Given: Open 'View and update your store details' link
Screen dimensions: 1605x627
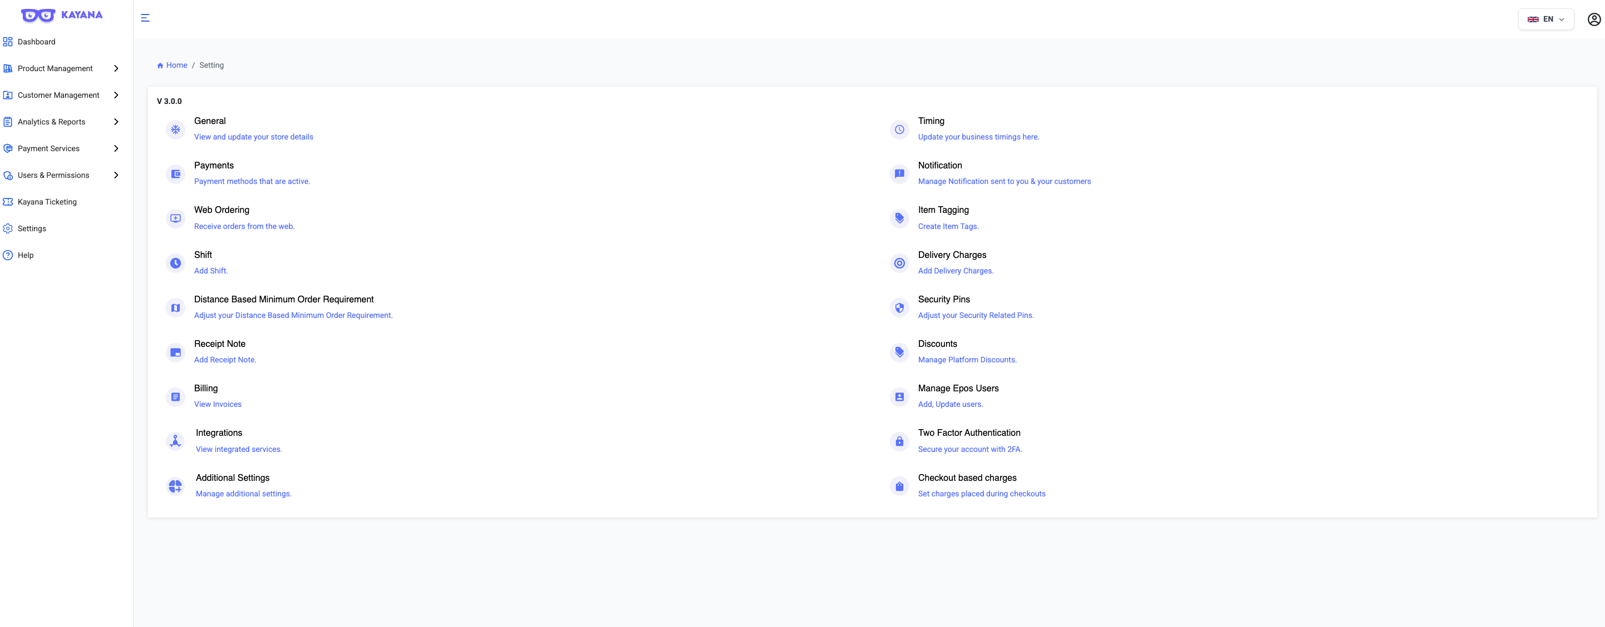Looking at the screenshot, I should click(254, 137).
